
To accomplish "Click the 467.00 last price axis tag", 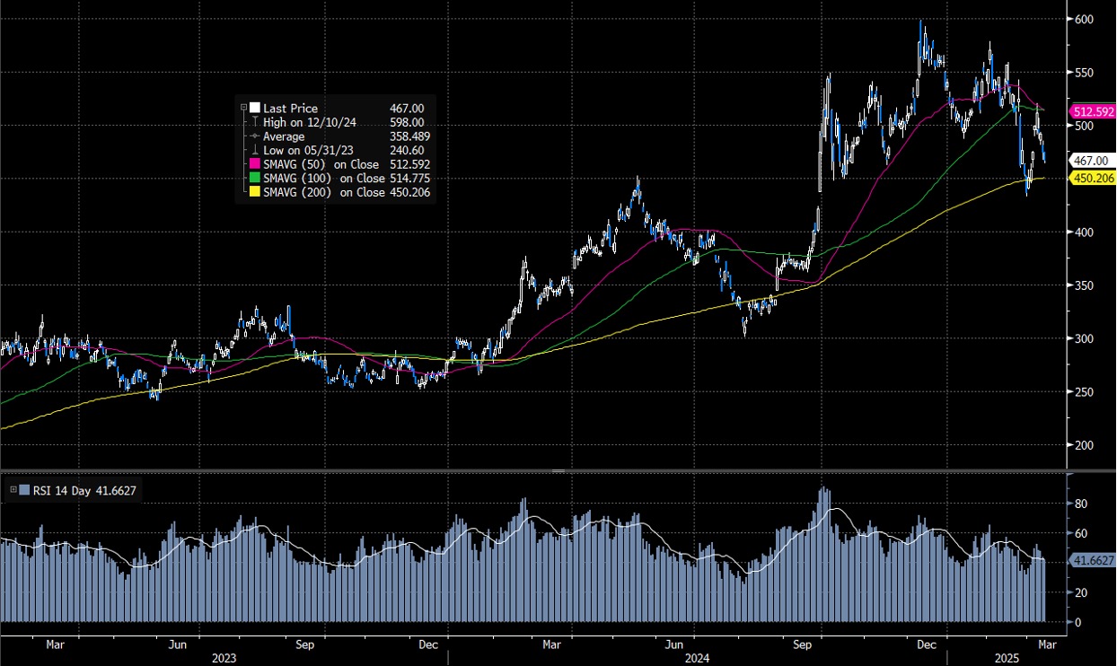I will click(x=1092, y=160).
